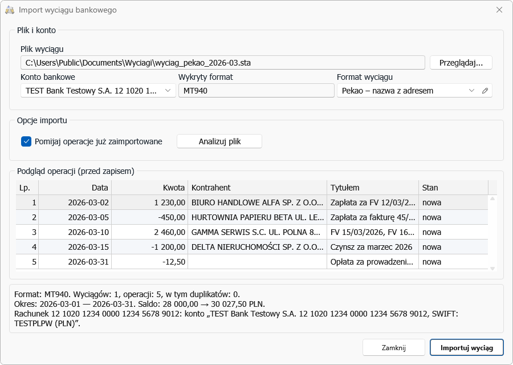Click the app icon in the title bar

10,10
